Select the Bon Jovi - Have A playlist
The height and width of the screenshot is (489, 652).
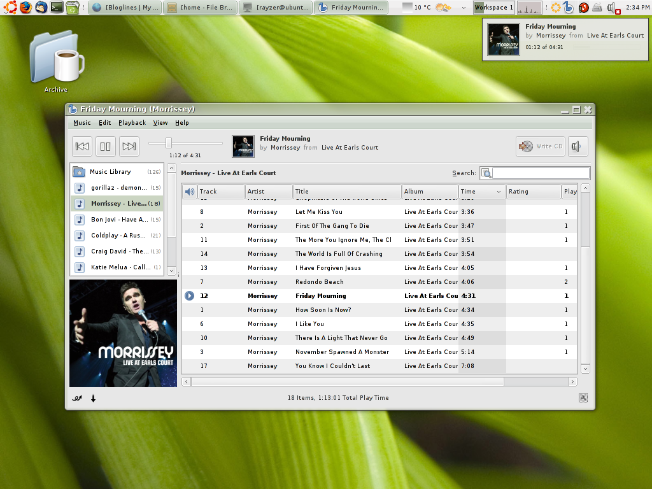coord(117,220)
